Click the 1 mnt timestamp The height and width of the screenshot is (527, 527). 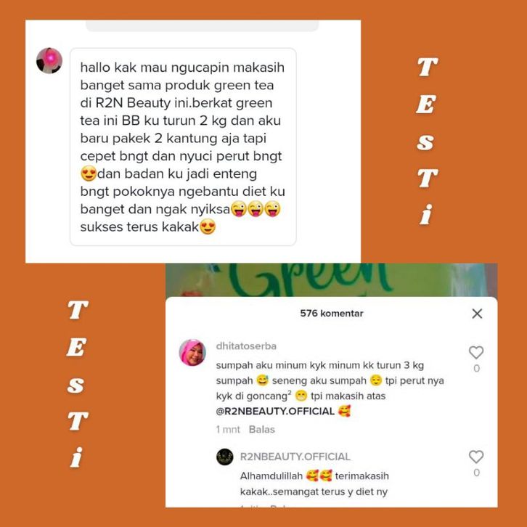pyautogui.click(x=228, y=429)
